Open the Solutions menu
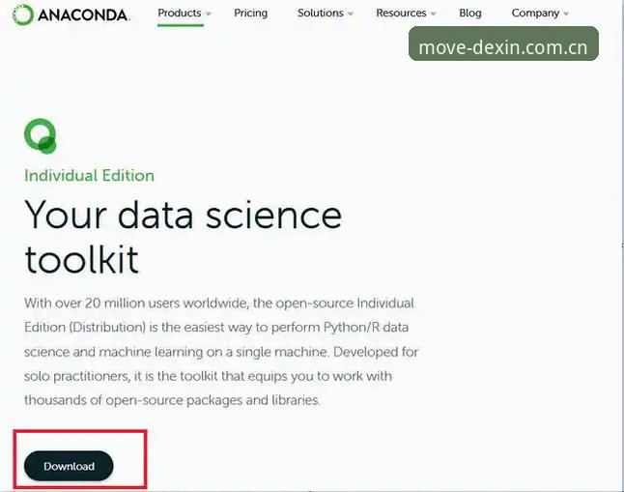 click(x=321, y=14)
